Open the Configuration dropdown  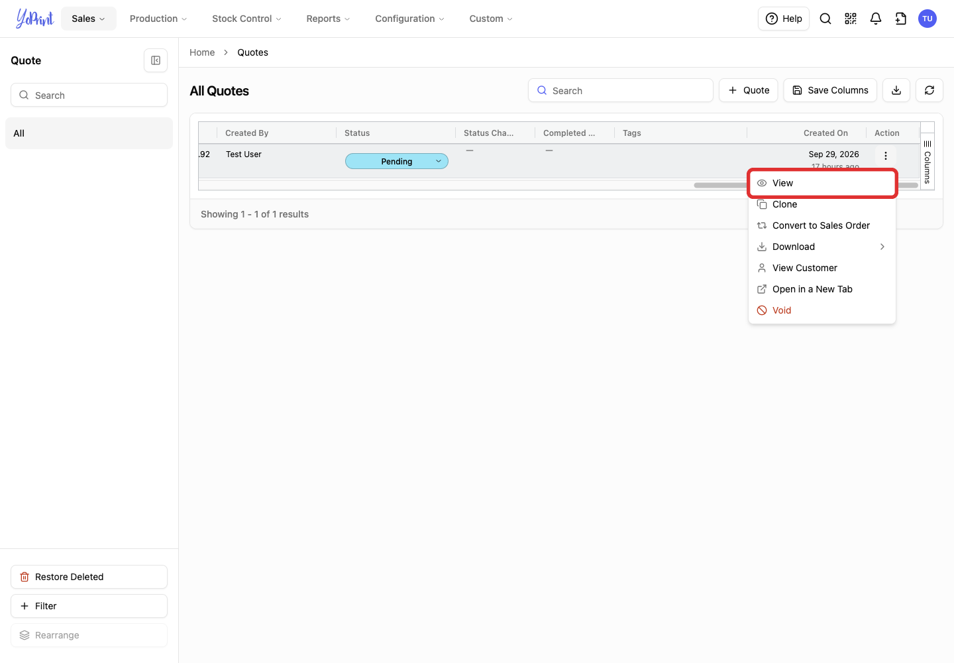(409, 19)
